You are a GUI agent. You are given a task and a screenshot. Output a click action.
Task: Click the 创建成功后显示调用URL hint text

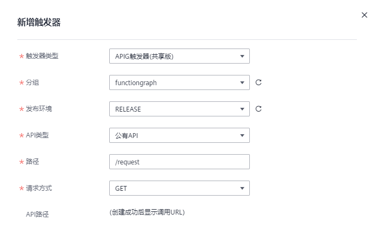tap(147, 212)
